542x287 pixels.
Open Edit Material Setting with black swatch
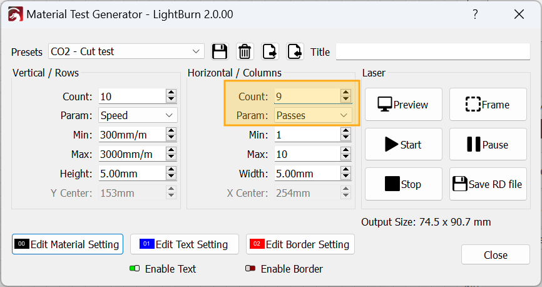[68, 244]
